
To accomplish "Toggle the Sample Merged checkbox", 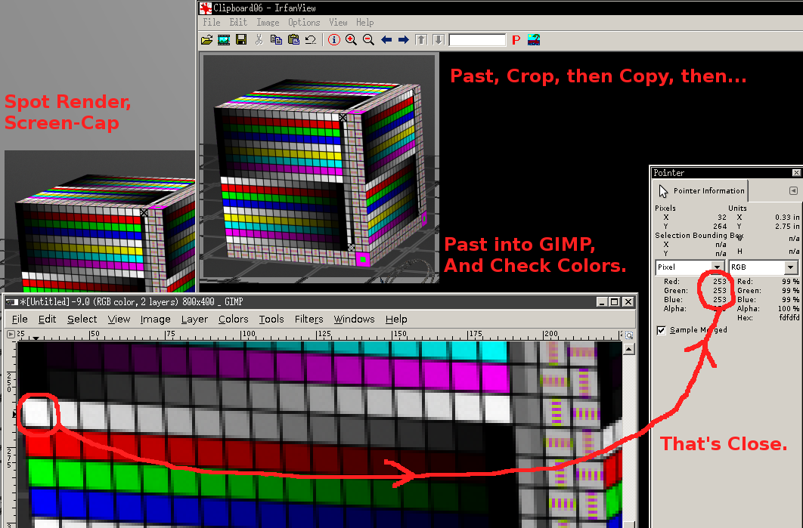I will pyautogui.click(x=661, y=330).
